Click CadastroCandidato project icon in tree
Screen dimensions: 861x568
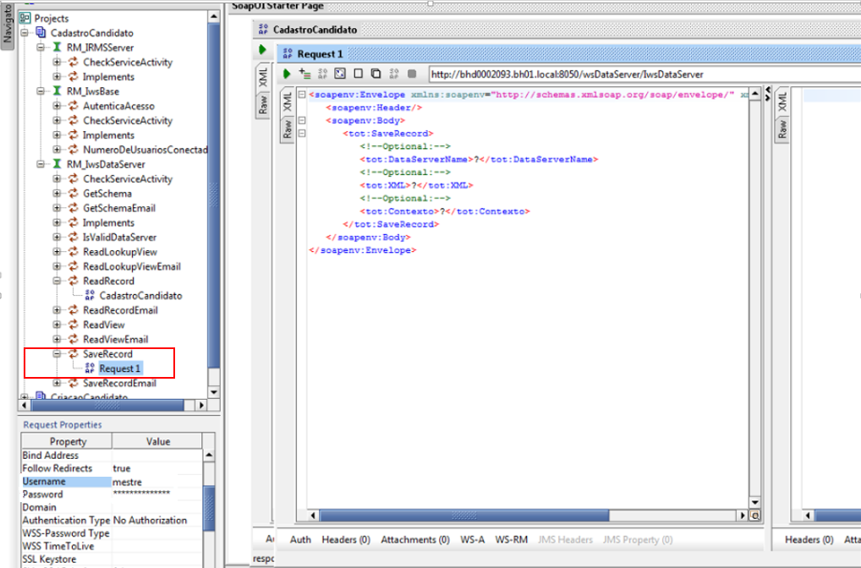pyautogui.click(x=41, y=33)
